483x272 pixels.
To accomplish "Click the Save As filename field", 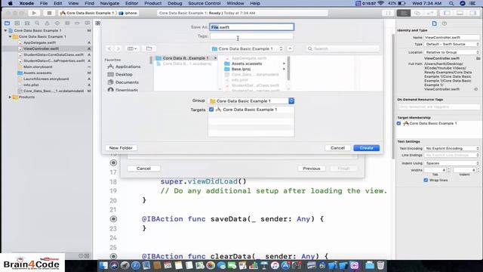I will [x=251, y=27].
